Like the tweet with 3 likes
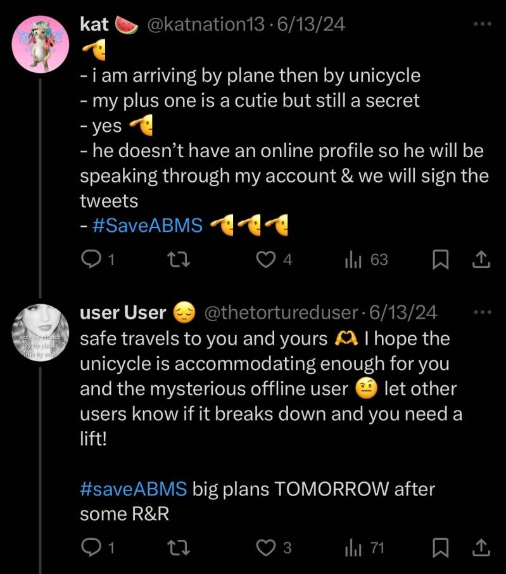Image resolution: width=506 pixels, height=574 pixels. pyautogui.click(x=266, y=547)
